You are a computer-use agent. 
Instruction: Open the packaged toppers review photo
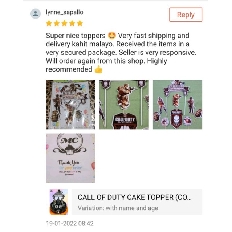tap(70, 105)
